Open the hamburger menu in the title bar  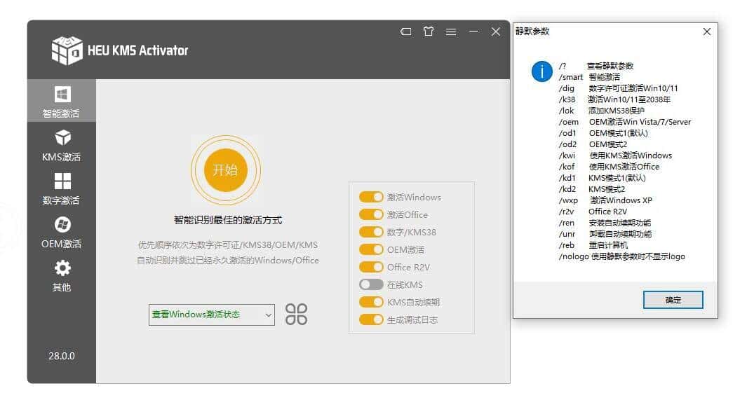[x=451, y=32]
